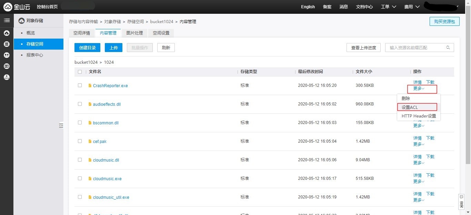This screenshot has height=215, width=471.
Task: Click file icon beside cloudmusic.exe
Action: click(90, 178)
